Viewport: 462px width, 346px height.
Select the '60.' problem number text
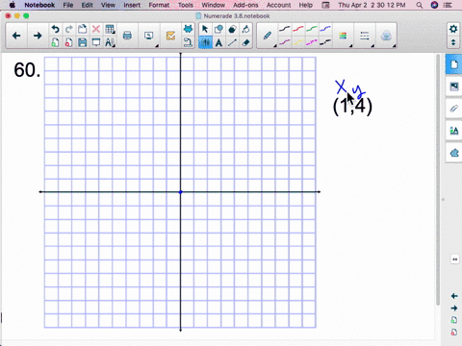point(27,70)
